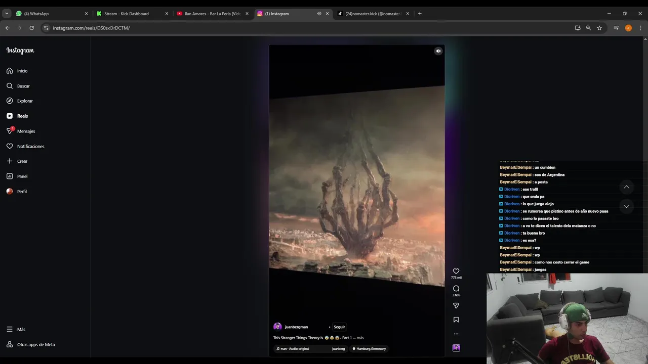648x364 pixels.
Task: Open the reel's three-dot options menu
Action: (x=456, y=334)
